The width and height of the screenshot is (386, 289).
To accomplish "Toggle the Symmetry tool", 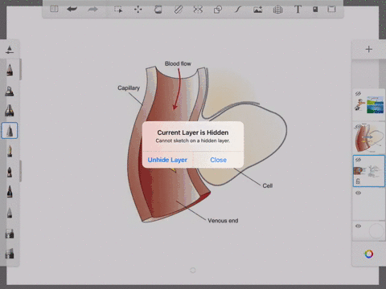I will (198, 10).
